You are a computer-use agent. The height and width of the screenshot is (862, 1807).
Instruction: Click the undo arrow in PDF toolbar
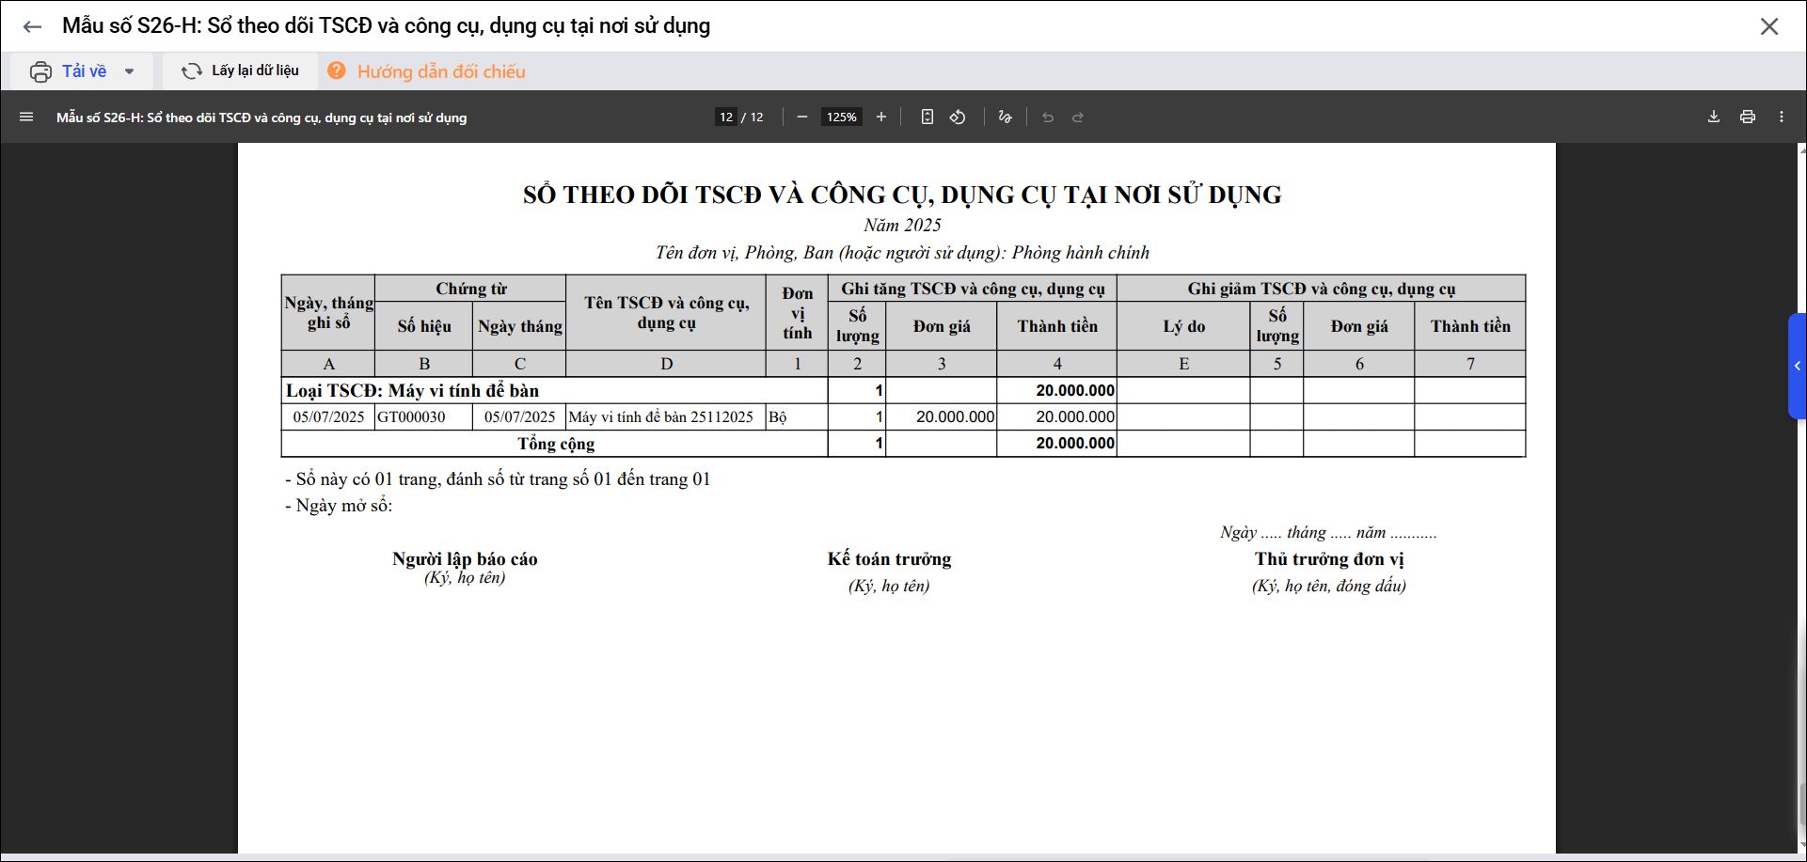[1047, 118]
